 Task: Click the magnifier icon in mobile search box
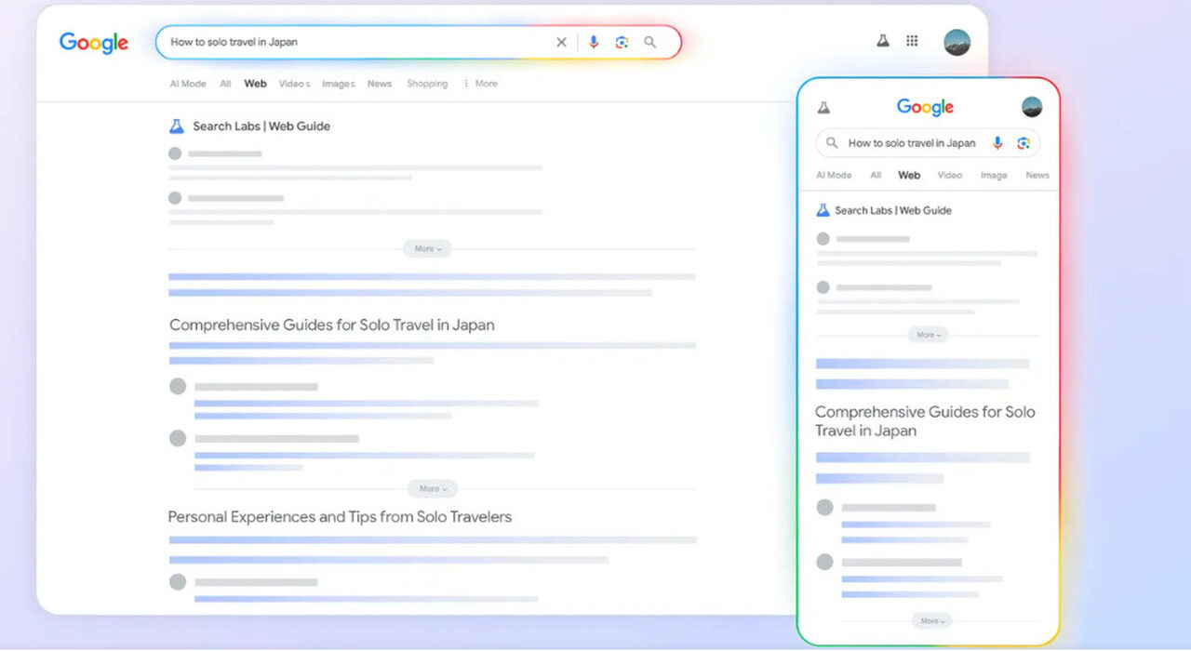[x=832, y=143]
